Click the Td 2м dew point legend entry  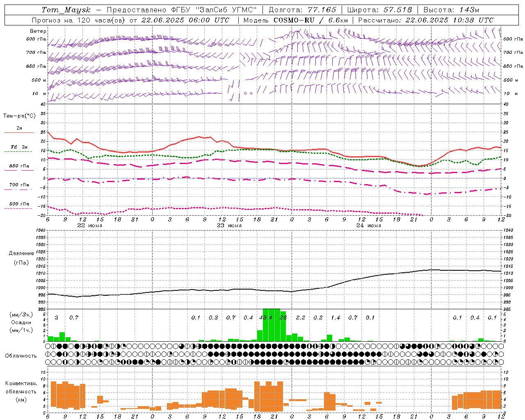tap(19, 147)
